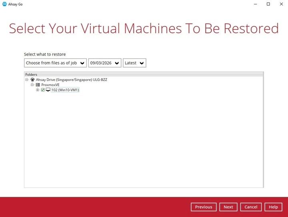Image resolution: width=288 pixels, height=217 pixels.
Task: Click the ProxmoxVE server icon
Action: tap(38, 85)
